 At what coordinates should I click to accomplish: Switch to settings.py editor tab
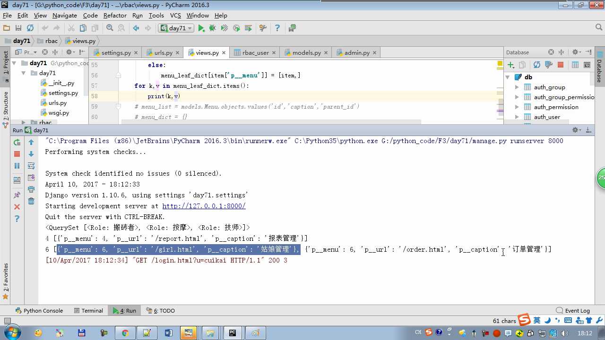(x=116, y=52)
